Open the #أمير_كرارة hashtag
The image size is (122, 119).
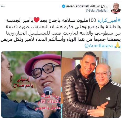click(109, 20)
